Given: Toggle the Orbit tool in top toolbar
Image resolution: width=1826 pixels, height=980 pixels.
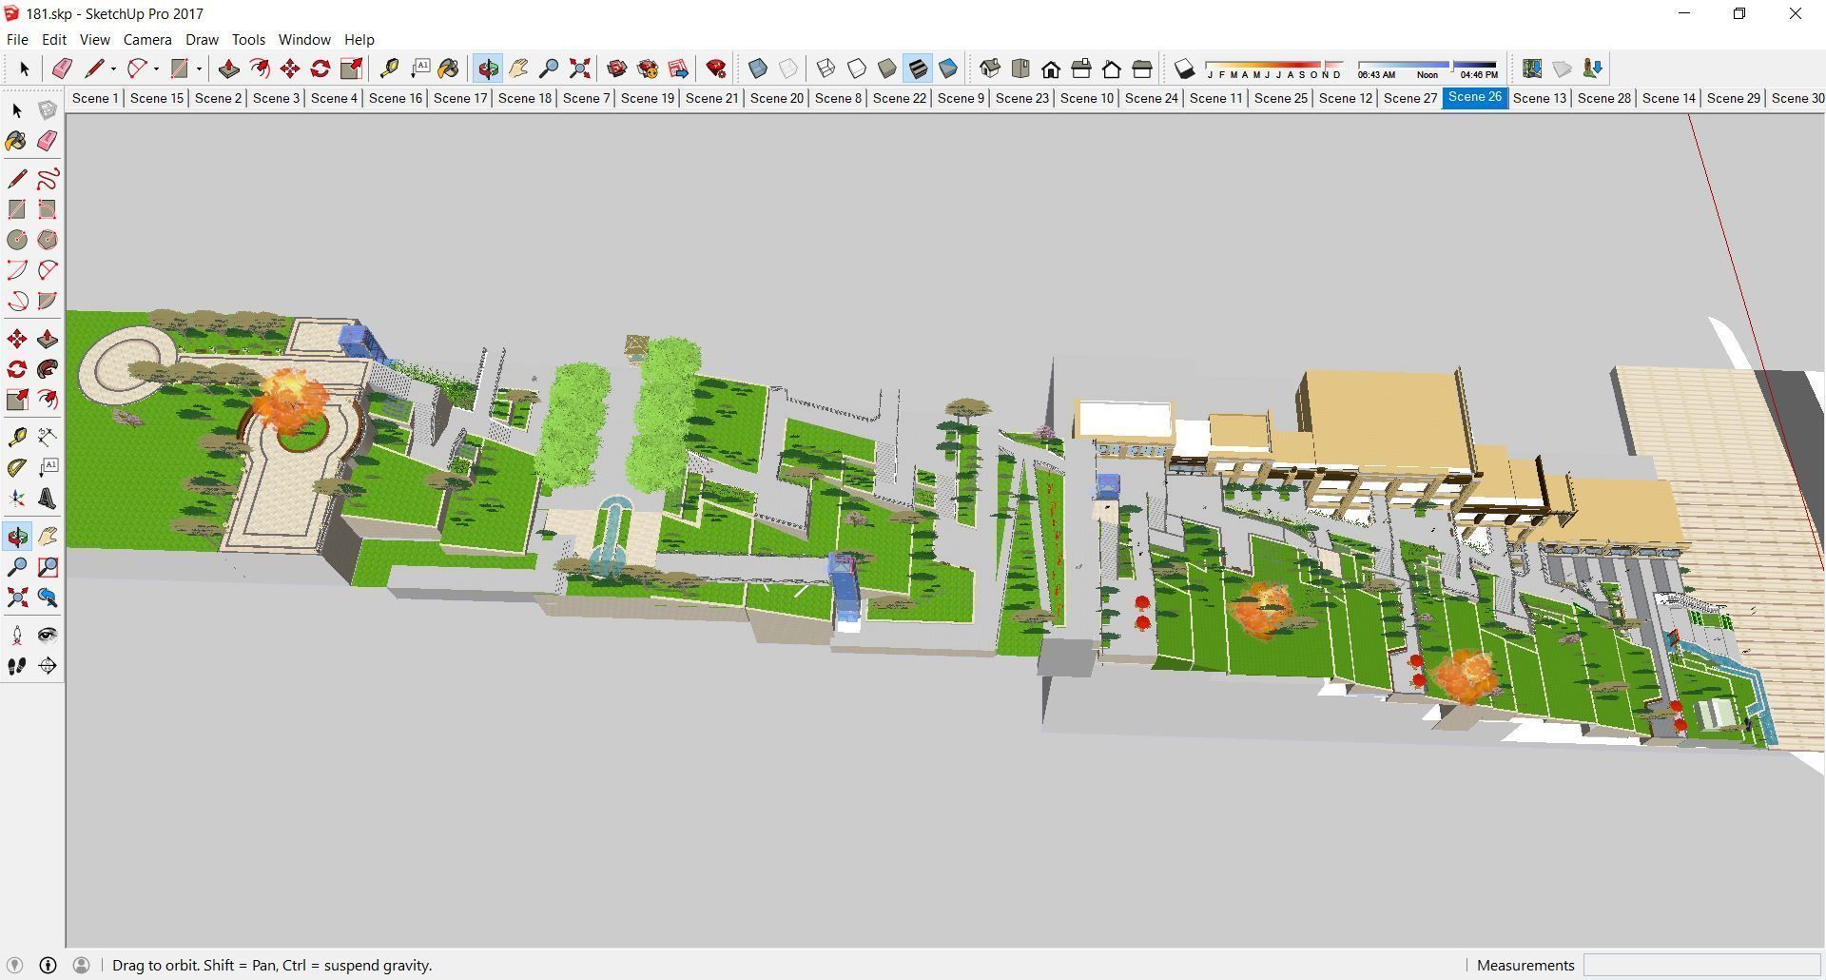Looking at the screenshot, I should (x=488, y=69).
